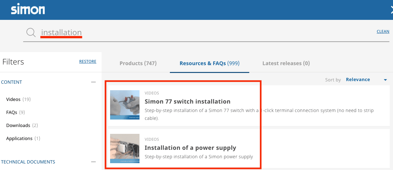Click the Simon logo
393x170 pixels.
click(x=28, y=9)
